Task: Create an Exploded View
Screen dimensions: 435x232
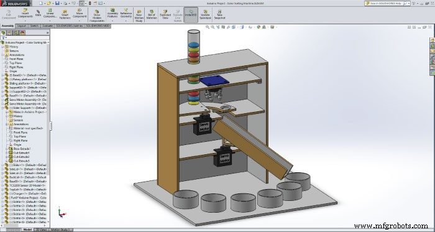Action: coord(165,14)
